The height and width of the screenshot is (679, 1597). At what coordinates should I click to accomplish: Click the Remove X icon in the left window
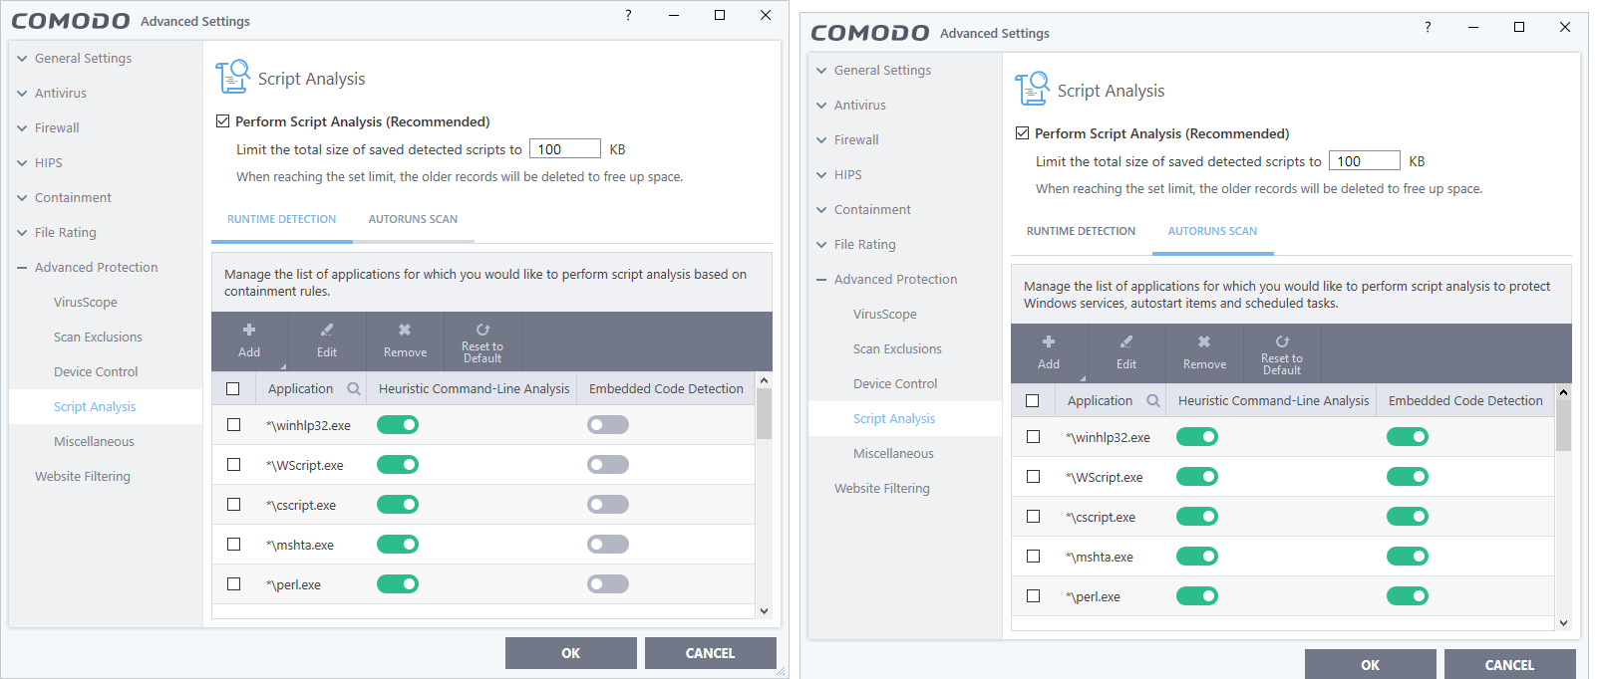(405, 330)
